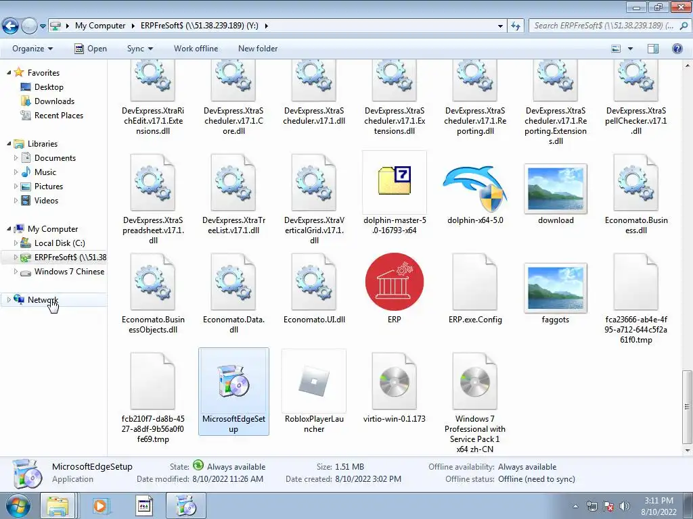Image resolution: width=693 pixels, height=519 pixels.
Task: Open Desktop in Favorites
Action: pos(49,87)
